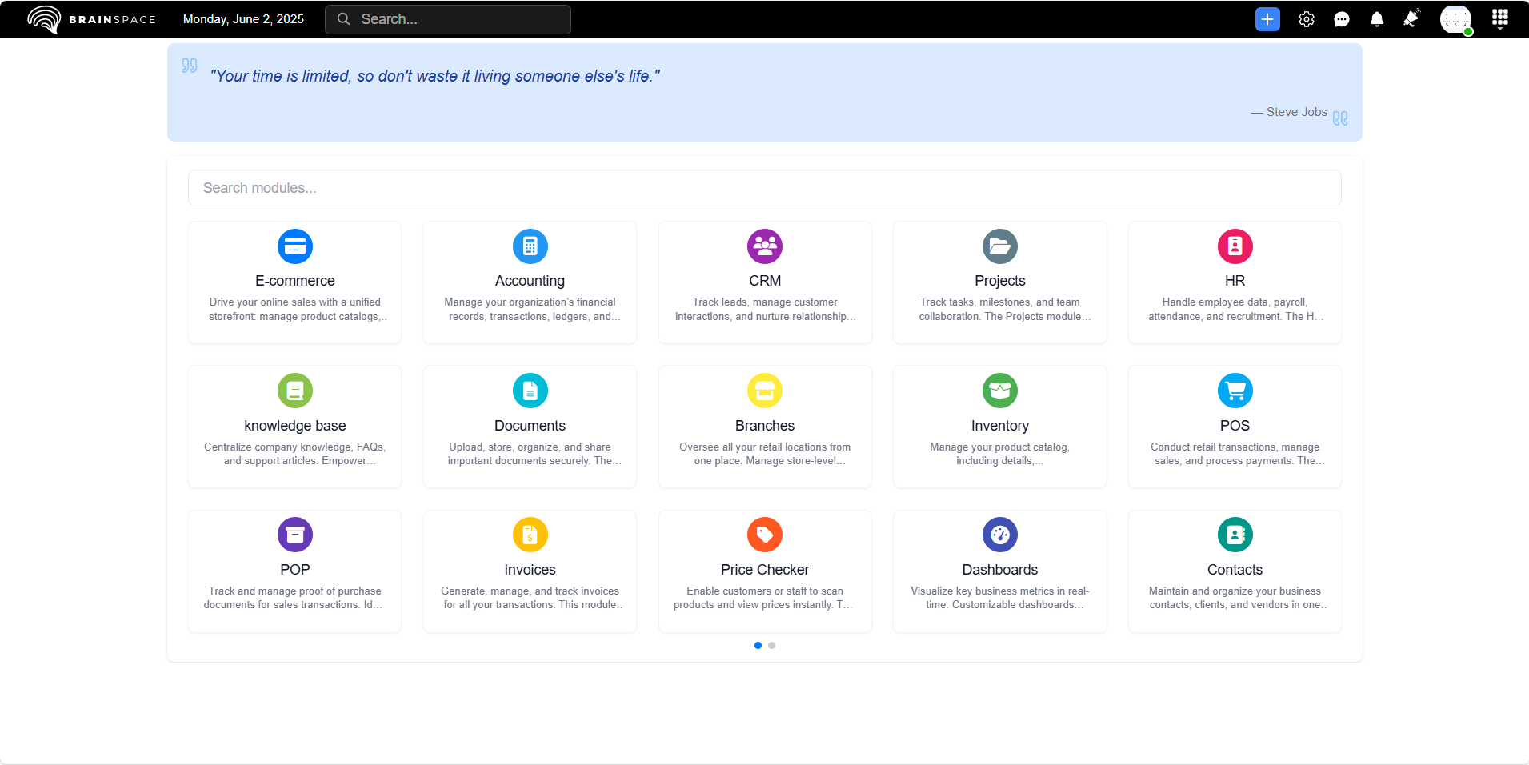Click the Accounting title
The height and width of the screenshot is (765, 1529).
click(x=530, y=281)
